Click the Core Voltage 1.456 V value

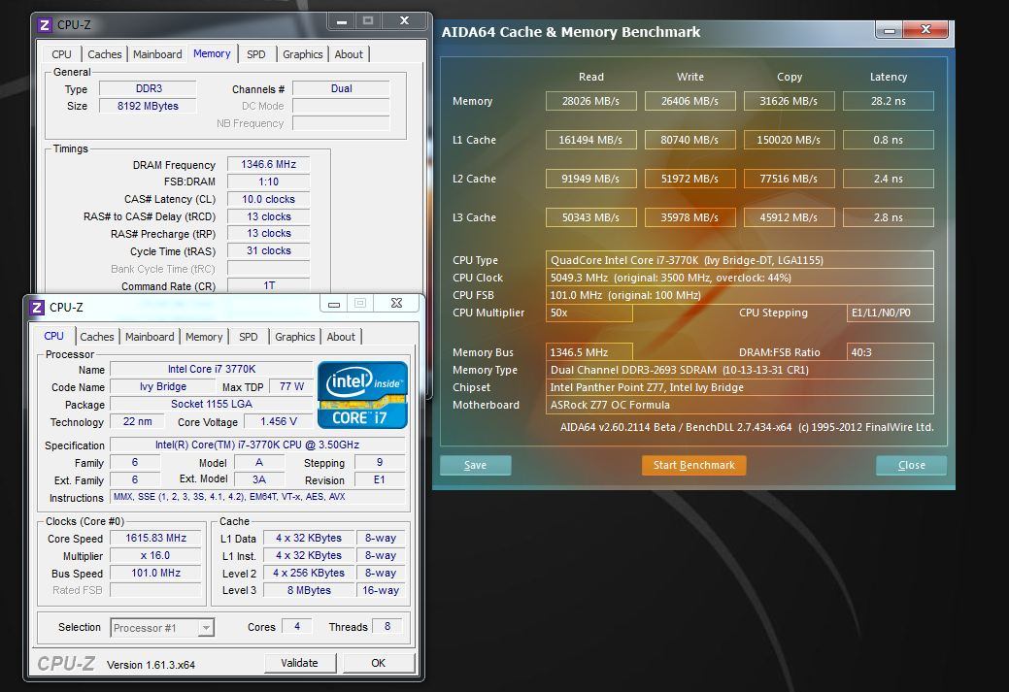[x=279, y=422]
